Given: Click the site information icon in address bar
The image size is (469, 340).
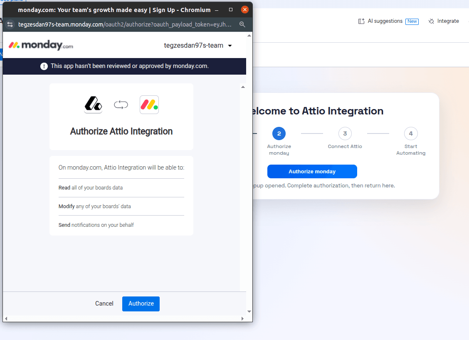Looking at the screenshot, I should click(x=10, y=24).
